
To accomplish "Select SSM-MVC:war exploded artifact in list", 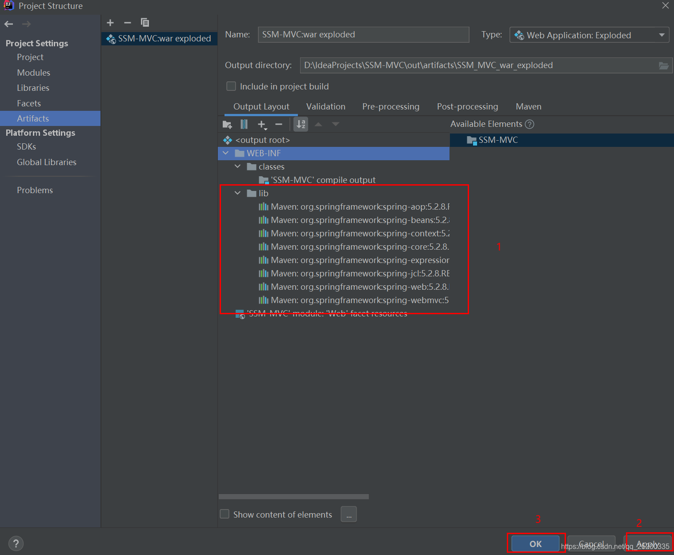I will [159, 39].
